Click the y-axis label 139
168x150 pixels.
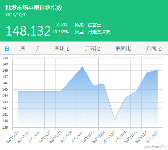click(5, 127)
